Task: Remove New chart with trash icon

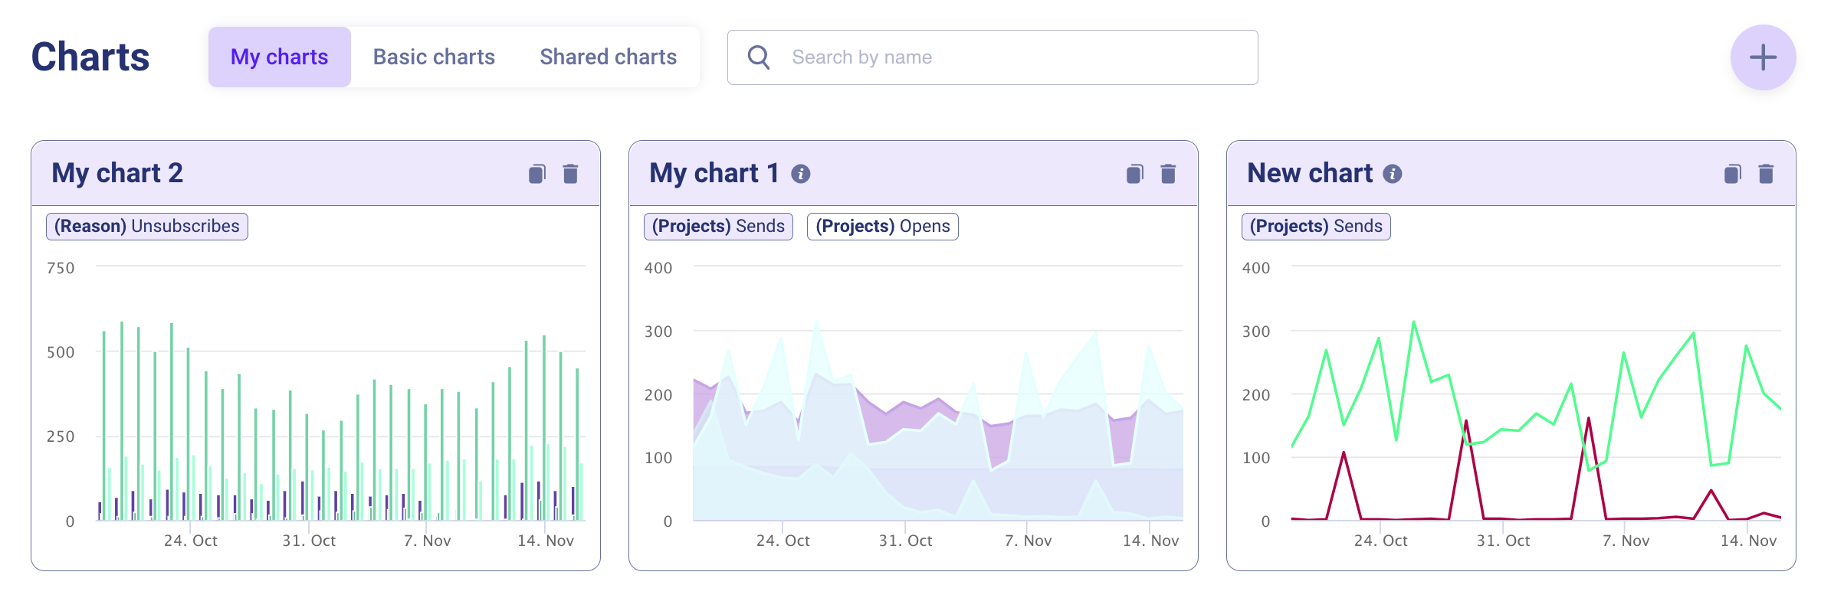Action: point(1766,174)
